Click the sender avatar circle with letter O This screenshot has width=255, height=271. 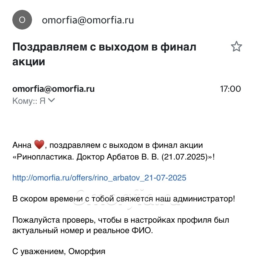point(22,20)
